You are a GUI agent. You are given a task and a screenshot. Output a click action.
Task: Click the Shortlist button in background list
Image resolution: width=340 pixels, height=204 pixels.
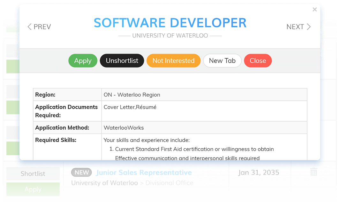click(33, 174)
